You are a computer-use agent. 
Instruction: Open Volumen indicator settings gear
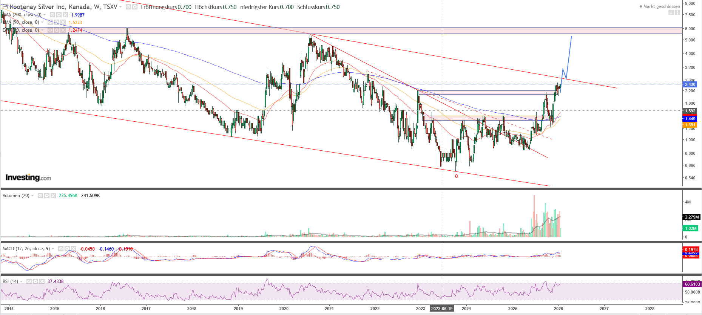click(x=47, y=196)
